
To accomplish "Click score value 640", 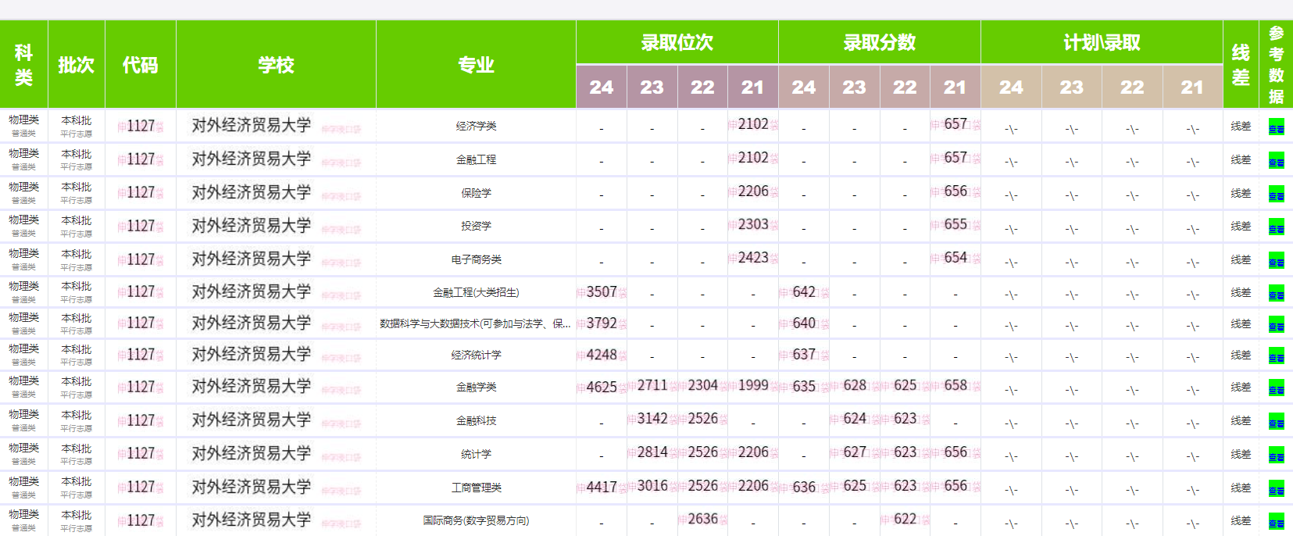I will point(804,323).
